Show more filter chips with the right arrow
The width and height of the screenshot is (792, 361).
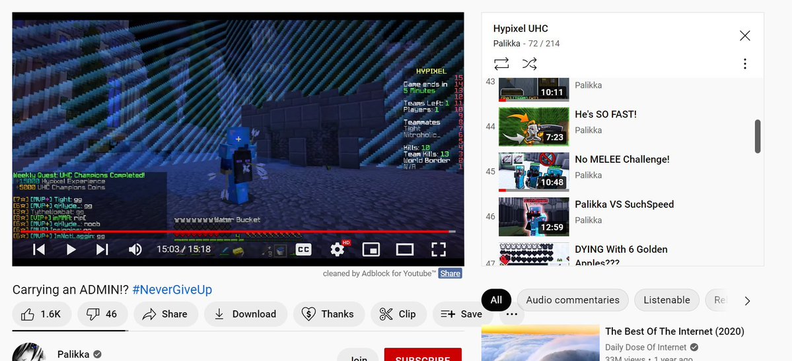748,300
